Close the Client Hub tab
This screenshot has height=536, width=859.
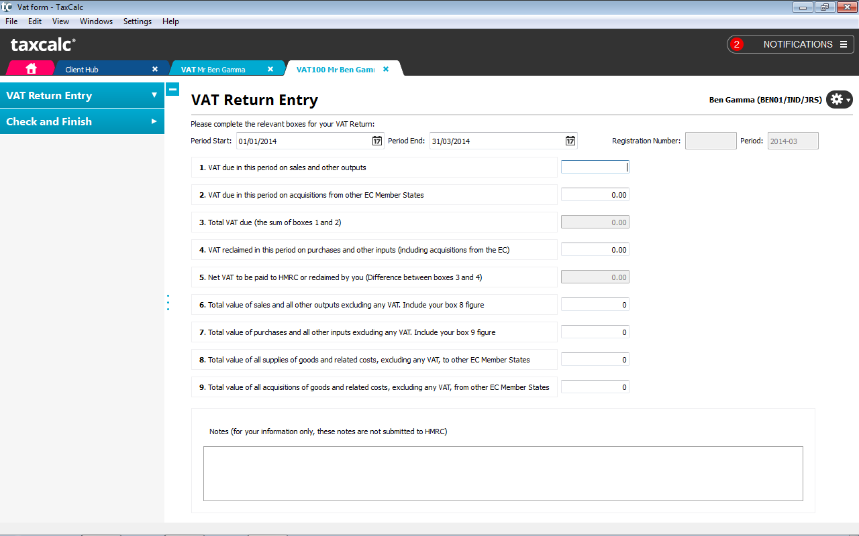click(x=155, y=69)
